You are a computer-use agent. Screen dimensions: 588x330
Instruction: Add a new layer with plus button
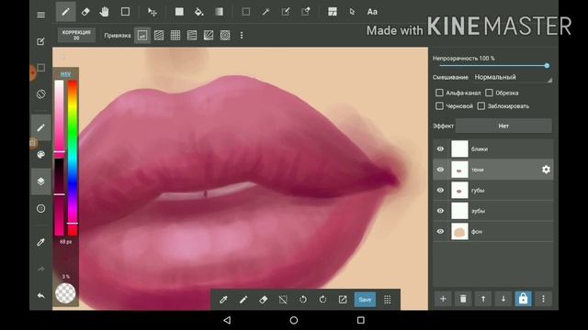pos(443,299)
